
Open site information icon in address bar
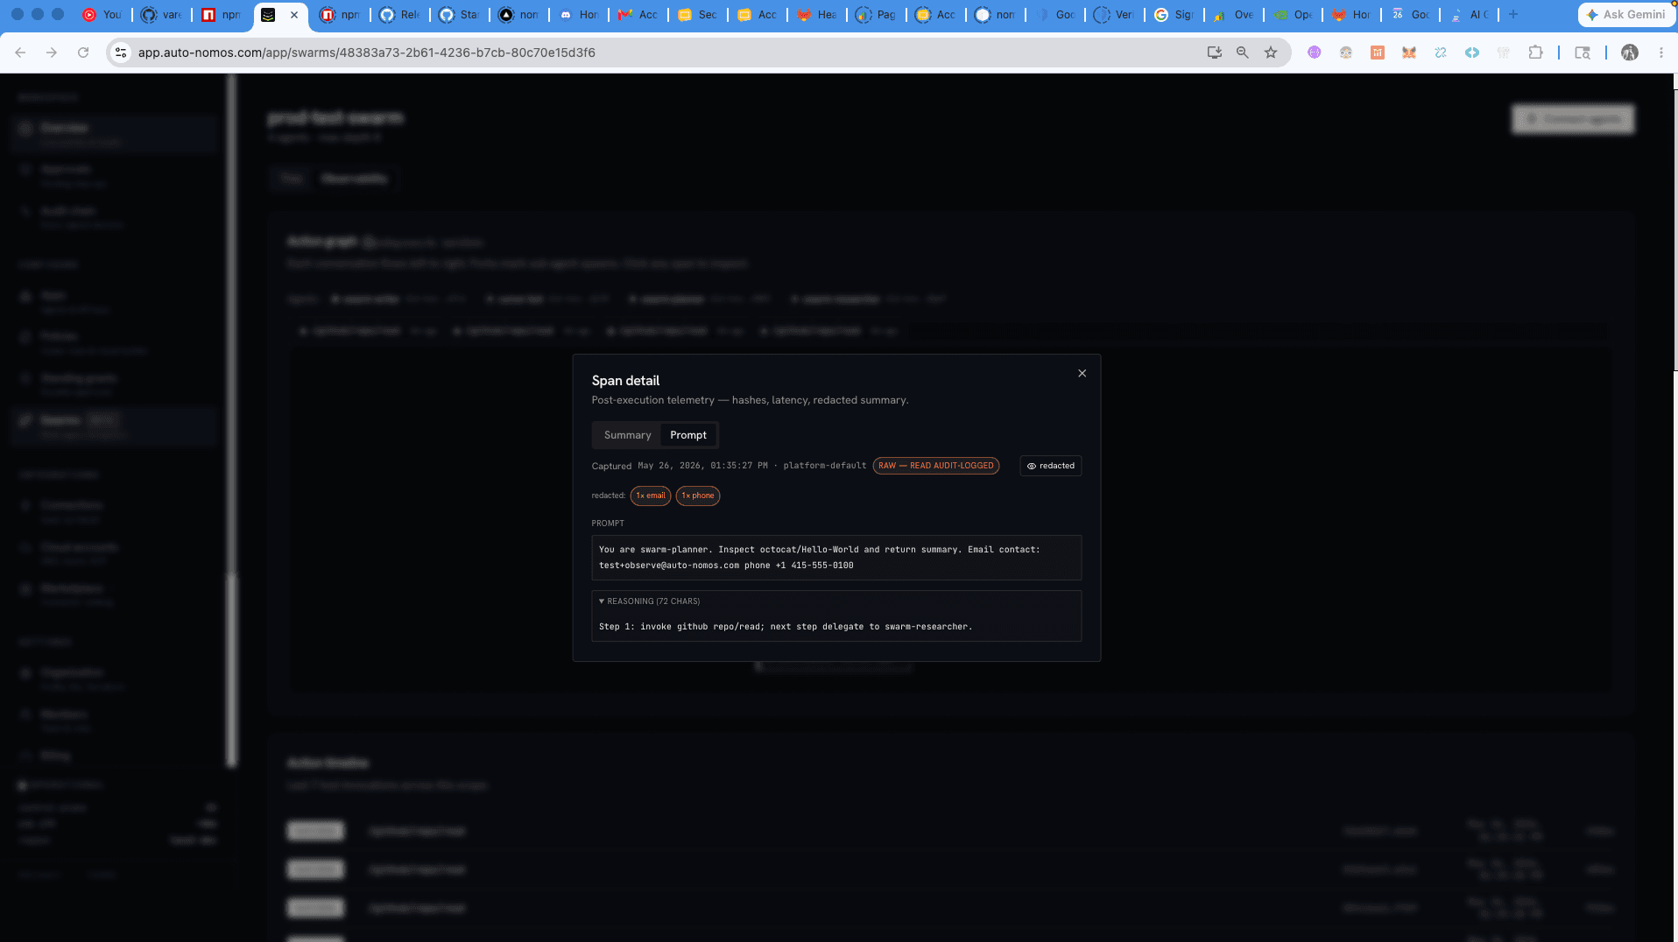[x=121, y=53]
